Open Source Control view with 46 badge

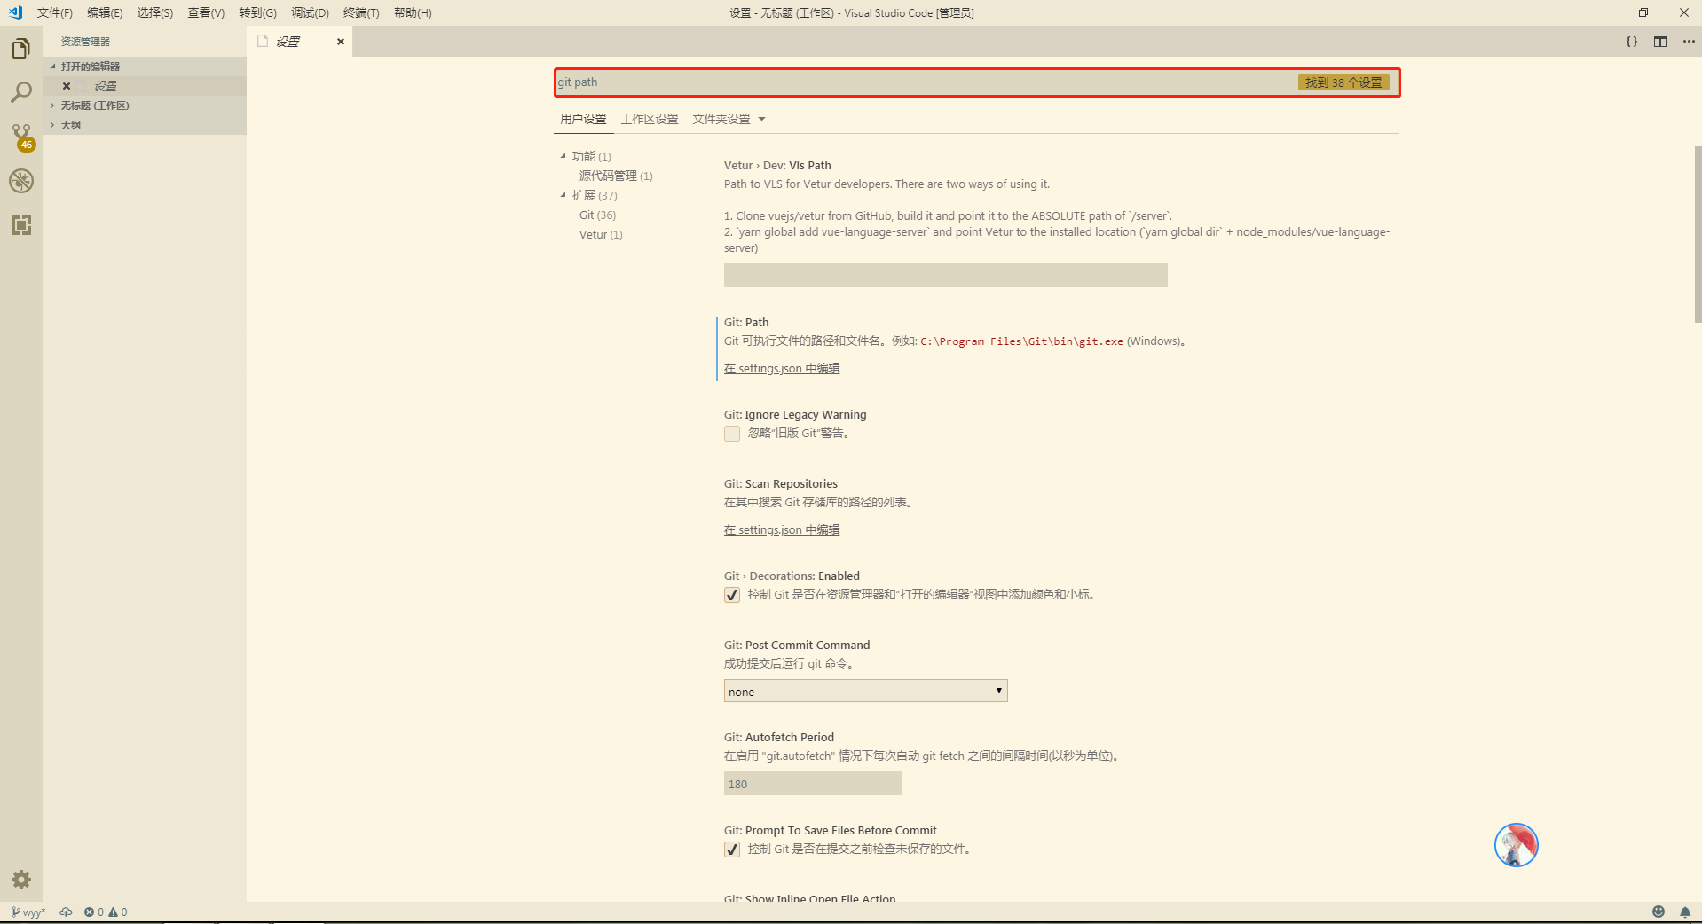click(21, 137)
